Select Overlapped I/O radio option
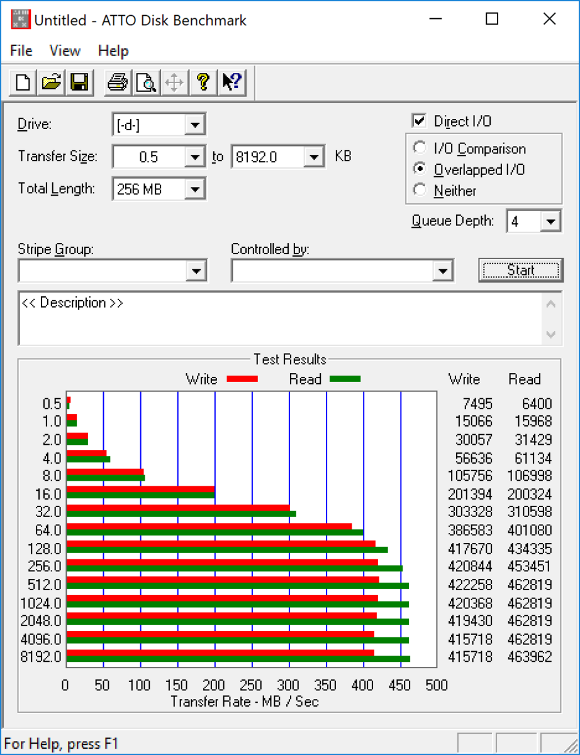 (x=419, y=169)
